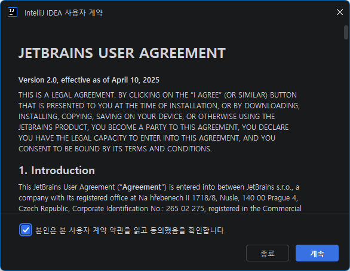
Task: Click the 'Czech Republic, Corporate Identification No.' line
Action: pyautogui.click(x=160, y=209)
